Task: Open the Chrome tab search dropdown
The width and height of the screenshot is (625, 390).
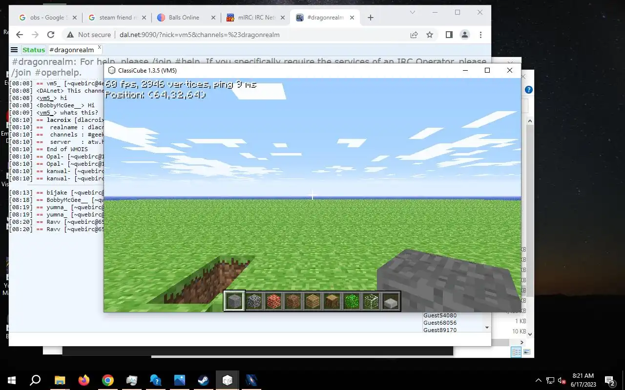Action: [413, 12]
